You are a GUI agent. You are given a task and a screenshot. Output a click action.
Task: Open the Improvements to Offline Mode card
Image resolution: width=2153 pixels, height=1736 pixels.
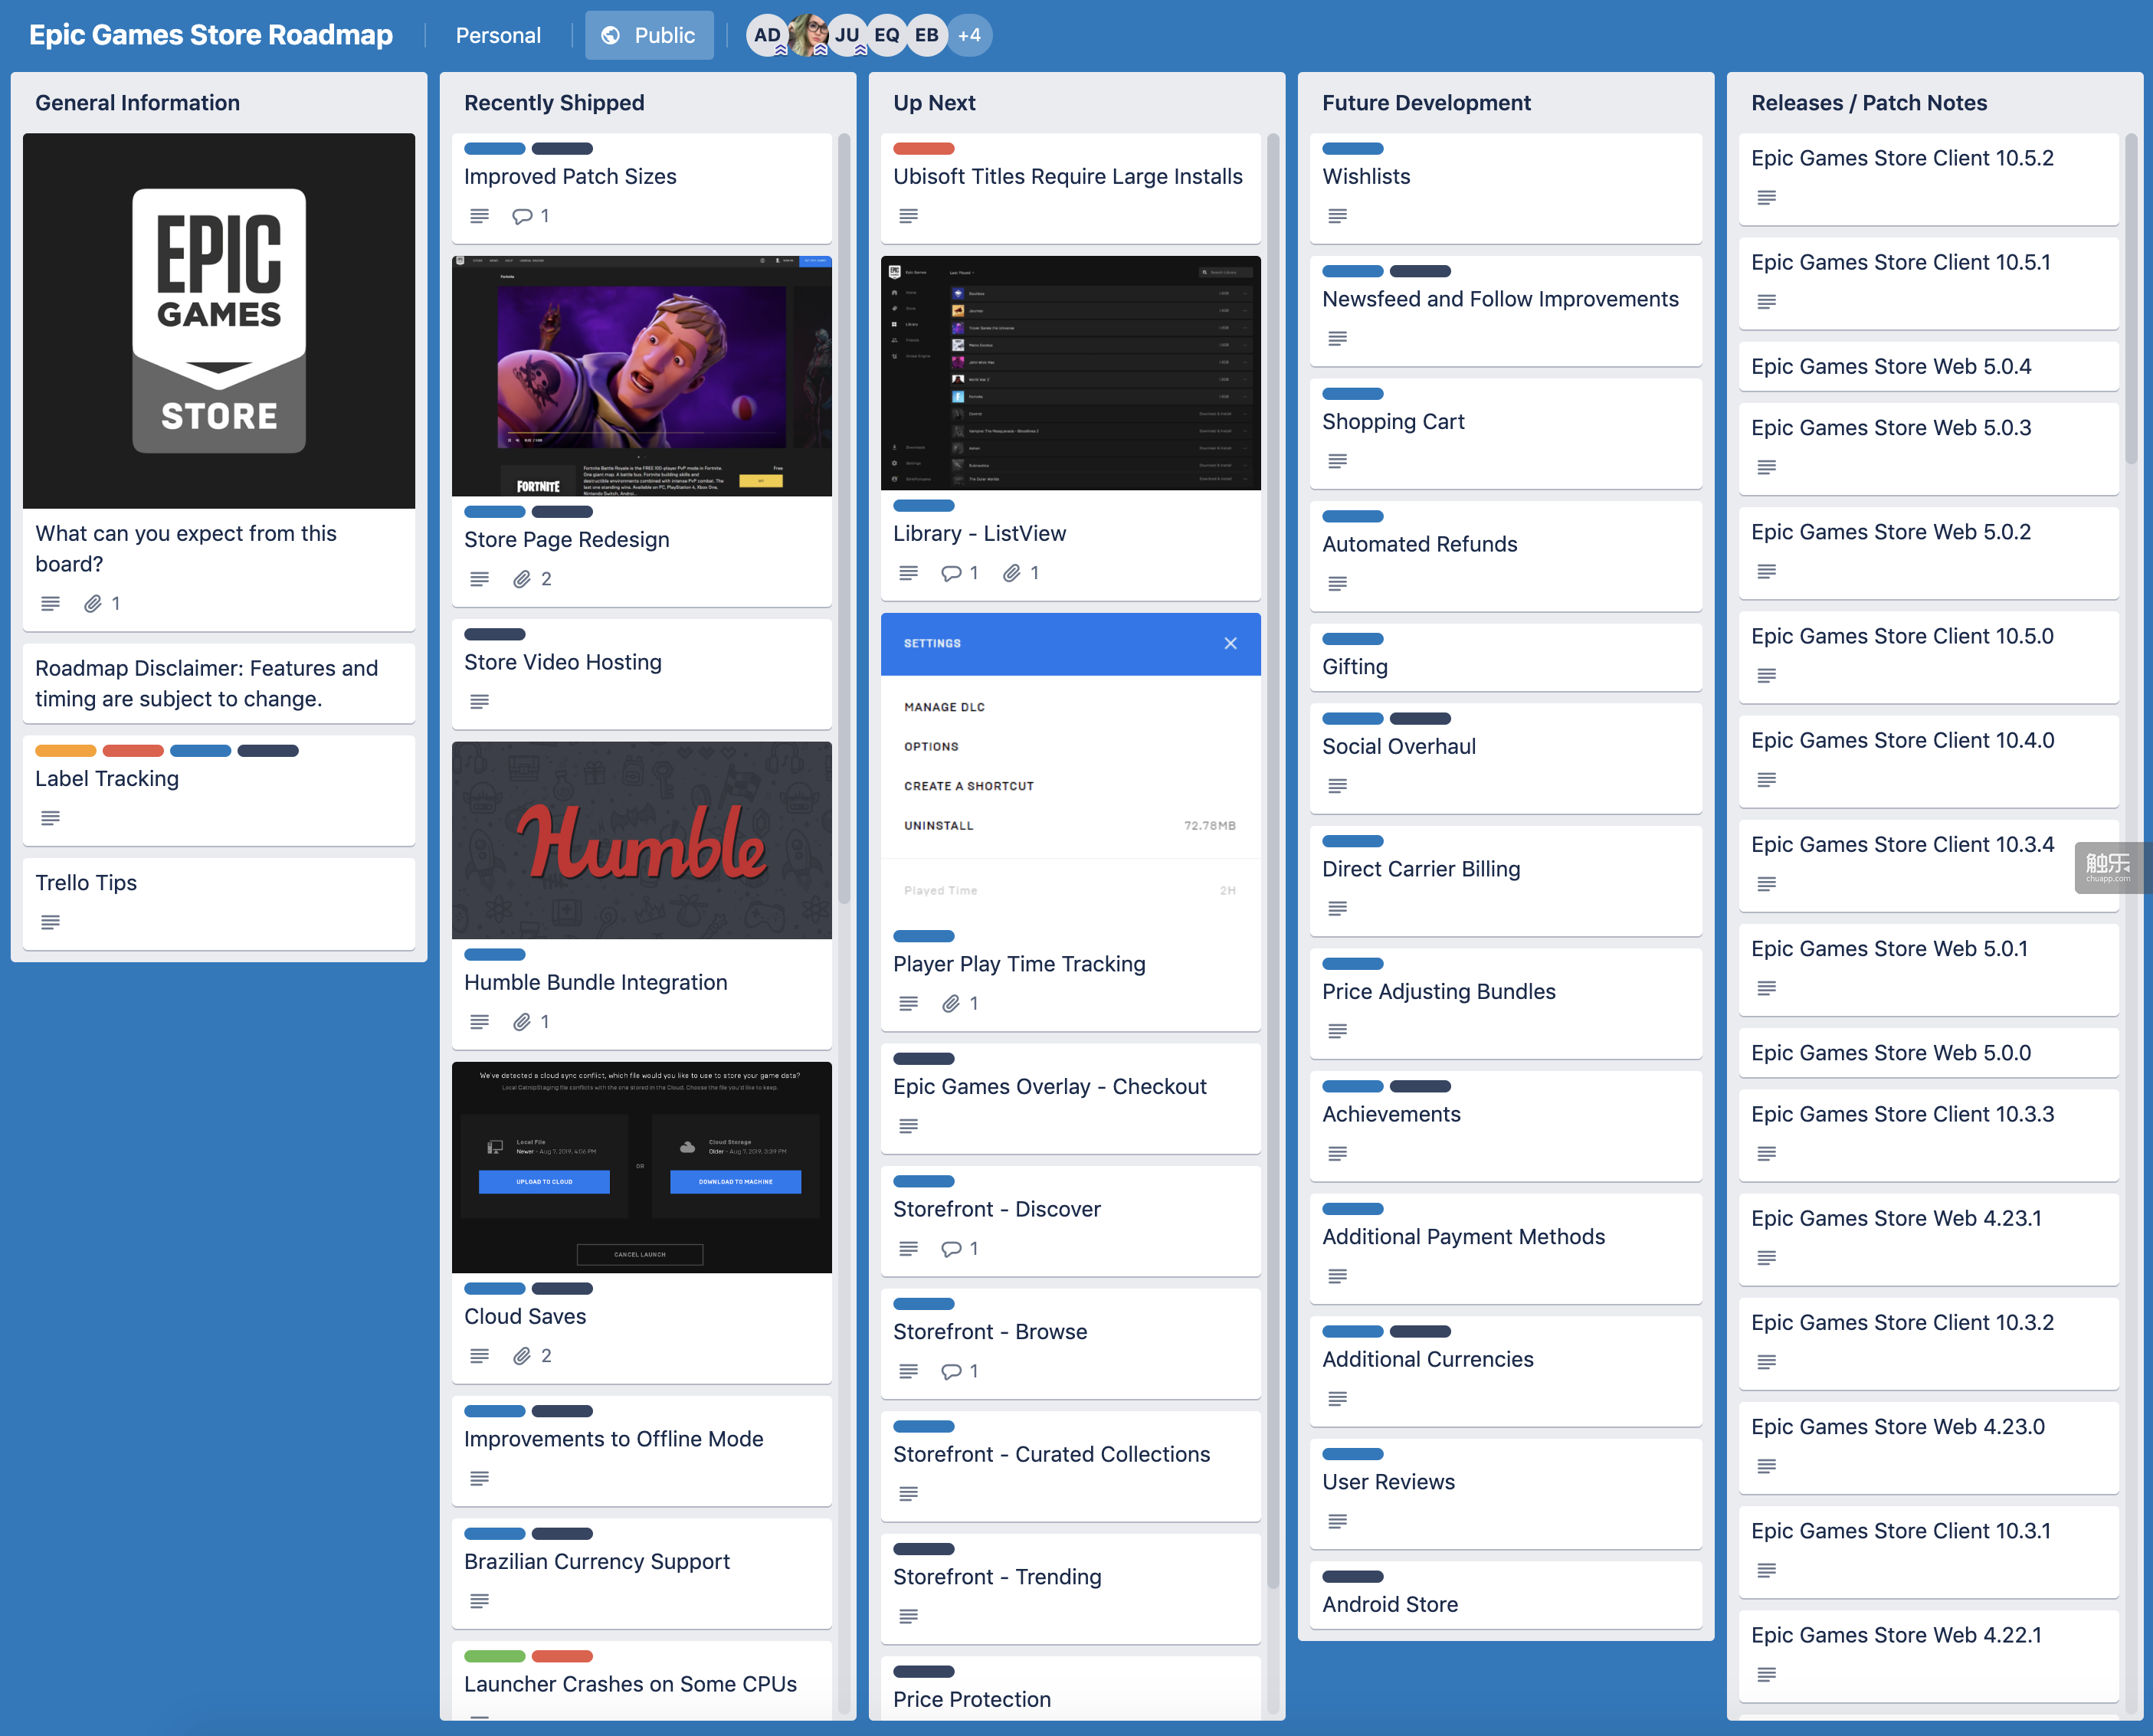pos(642,1451)
